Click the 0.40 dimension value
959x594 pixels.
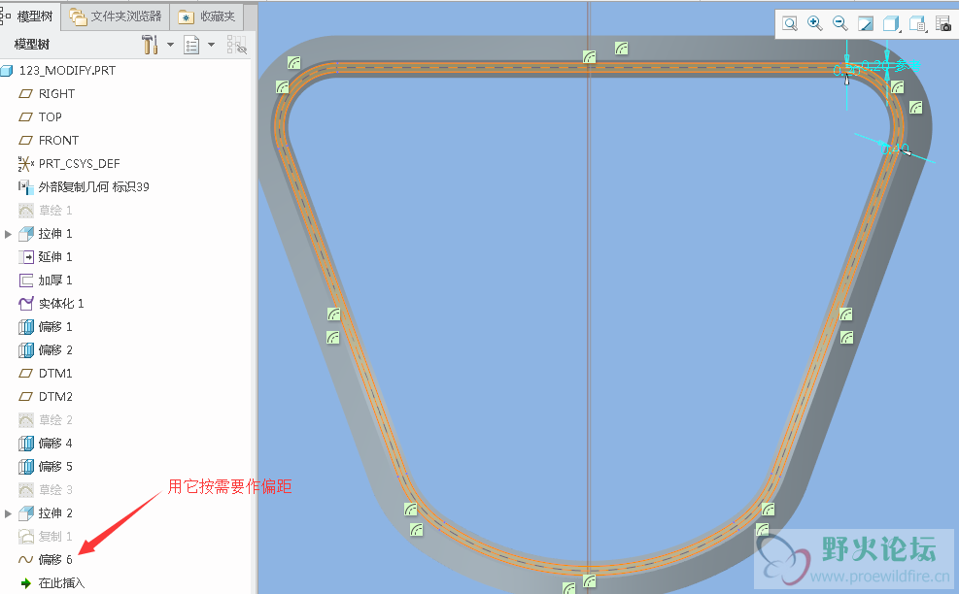895,148
